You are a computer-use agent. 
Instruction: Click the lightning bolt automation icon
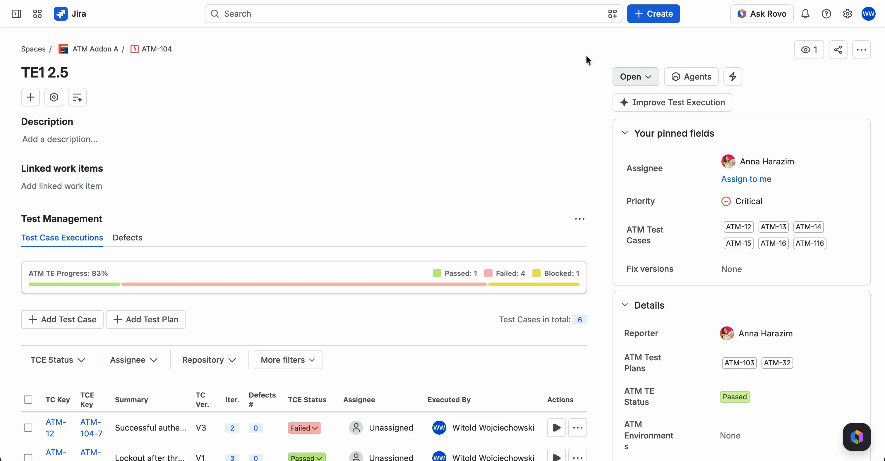[733, 77]
